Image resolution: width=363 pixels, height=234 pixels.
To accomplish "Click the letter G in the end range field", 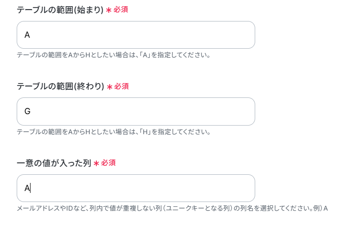I will [x=27, y=111].
